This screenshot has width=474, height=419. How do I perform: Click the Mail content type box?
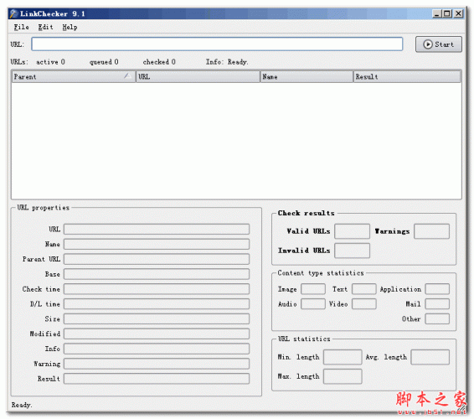click(437, 303)
